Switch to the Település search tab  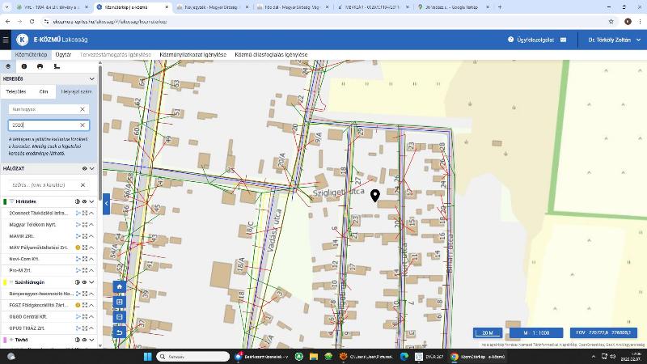16,92
